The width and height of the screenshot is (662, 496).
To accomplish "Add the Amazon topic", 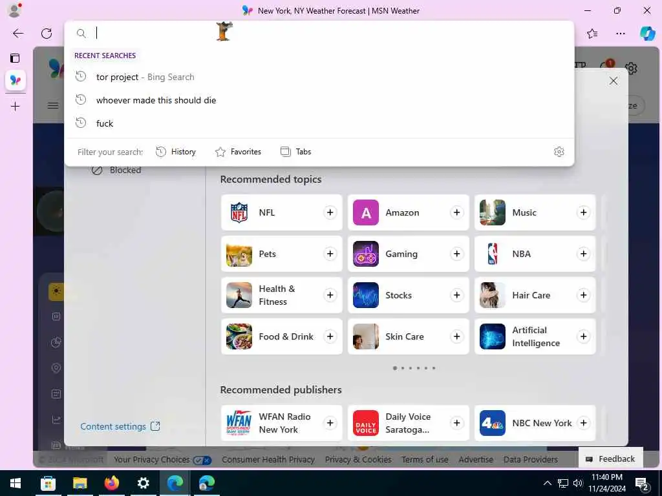I will coord(457,212).
